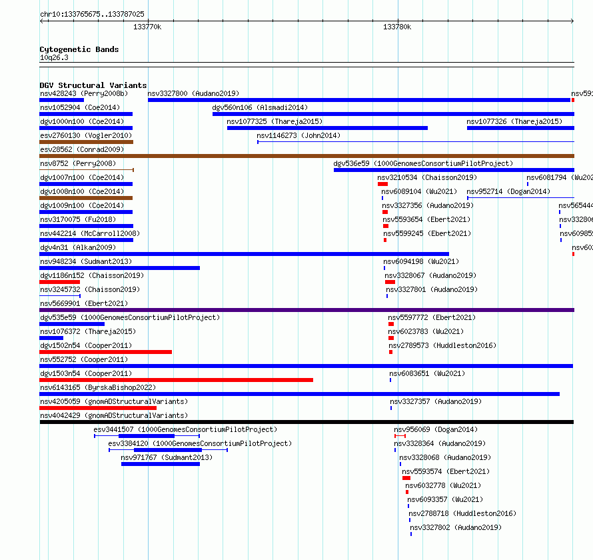Click the nsv3328364 (Audano2019) label
Viewport: 593px width, 560px height.
click(x=440, y=443)
